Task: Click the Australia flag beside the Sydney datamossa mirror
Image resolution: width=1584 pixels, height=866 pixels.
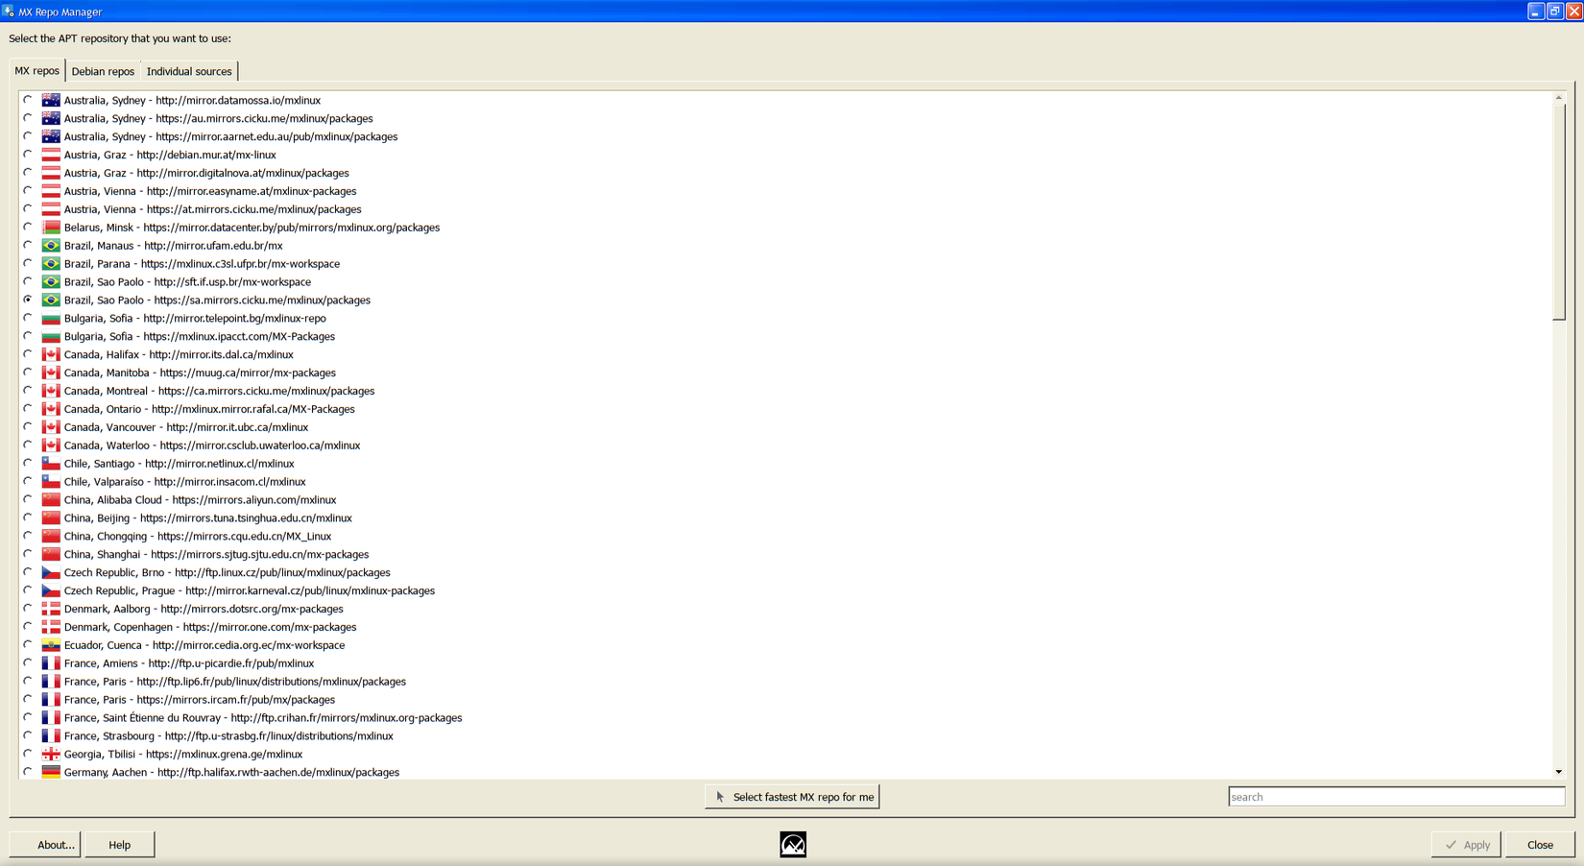Action: [x=51, y=100]
